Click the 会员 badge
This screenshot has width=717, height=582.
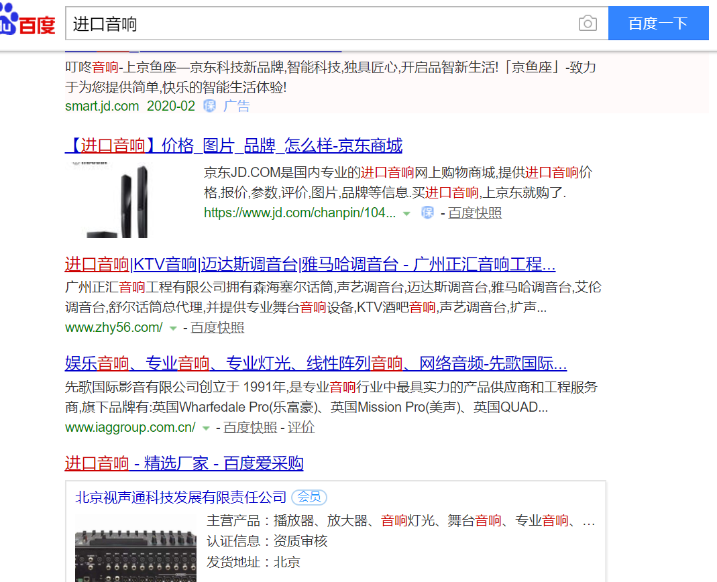coord(309,497)
